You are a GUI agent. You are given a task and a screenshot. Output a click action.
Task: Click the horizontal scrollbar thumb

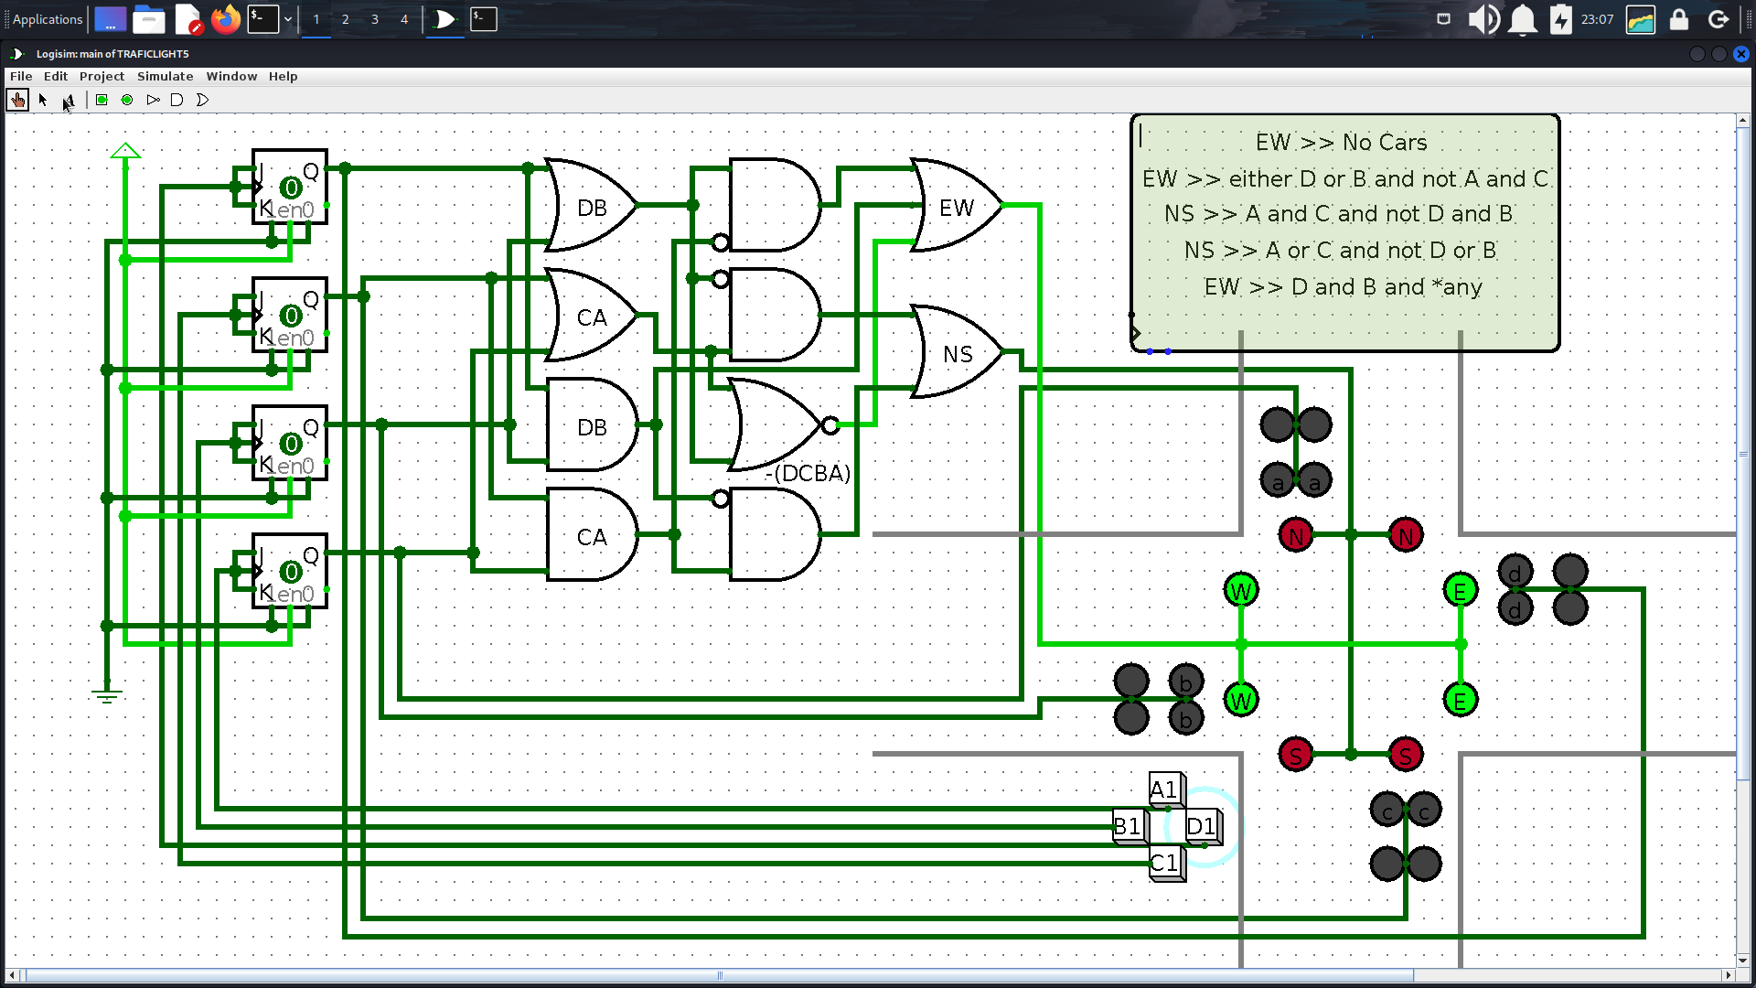[x=720, y=975]
